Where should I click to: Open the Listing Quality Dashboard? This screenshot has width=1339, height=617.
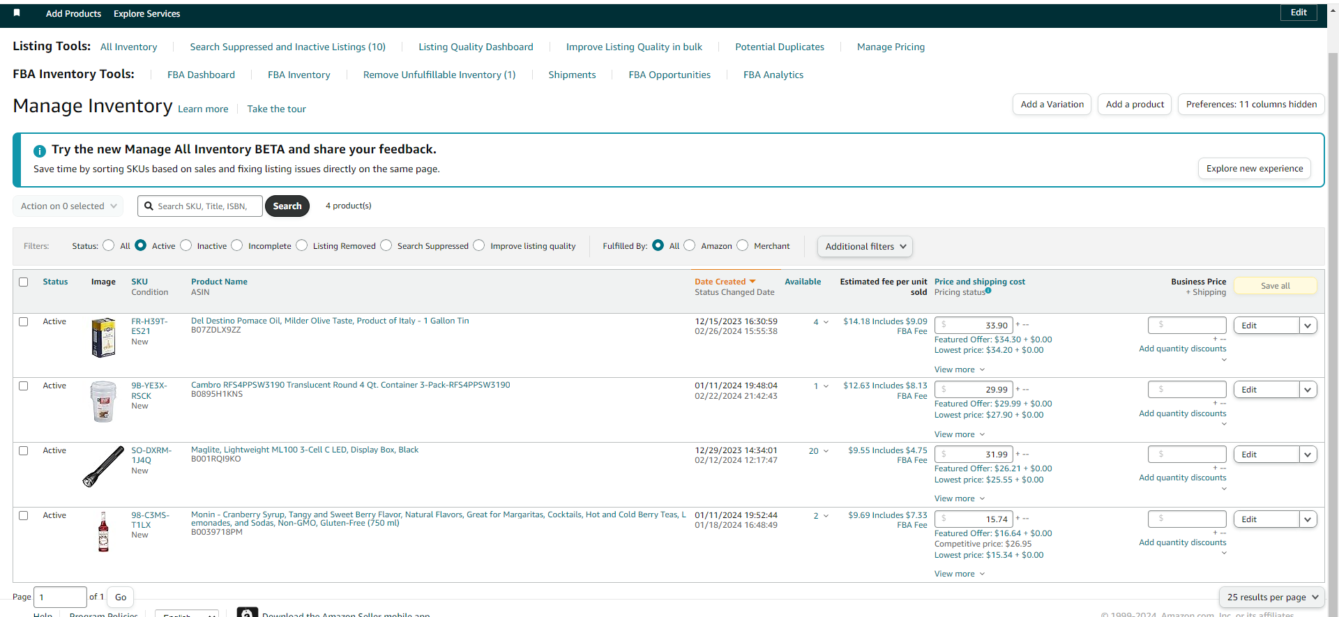pyautogui.click(x=476, y=47)
